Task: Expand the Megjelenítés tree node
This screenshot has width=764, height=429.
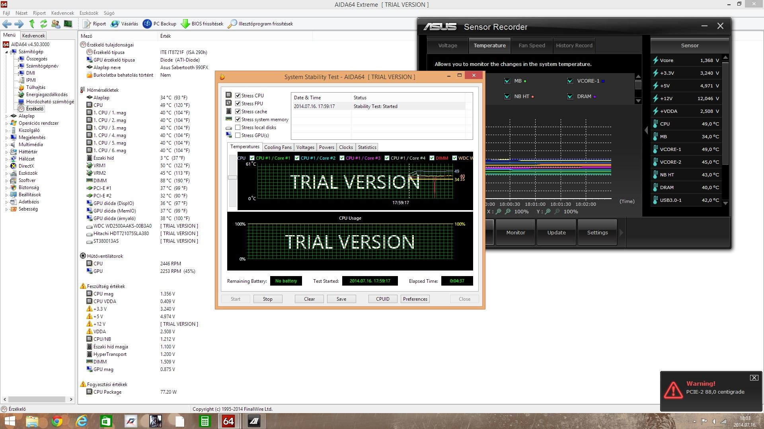Action: tap(6, 138)
